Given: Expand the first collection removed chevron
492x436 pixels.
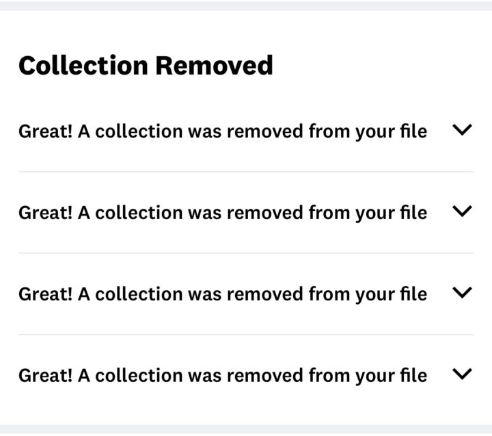Looking at the screenshot, I should [463, 130].
